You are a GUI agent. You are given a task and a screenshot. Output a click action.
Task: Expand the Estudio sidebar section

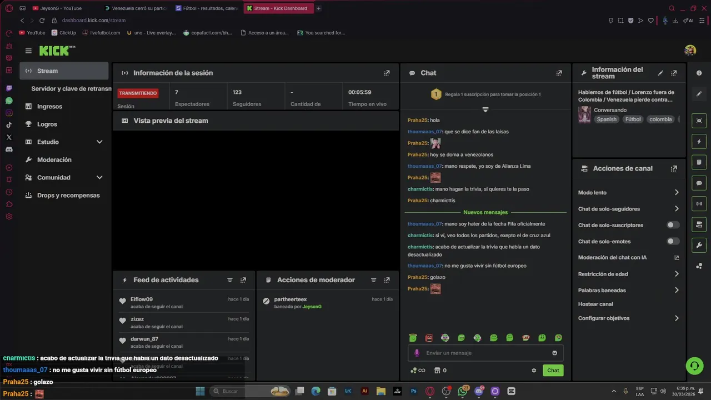pos(99,142)
